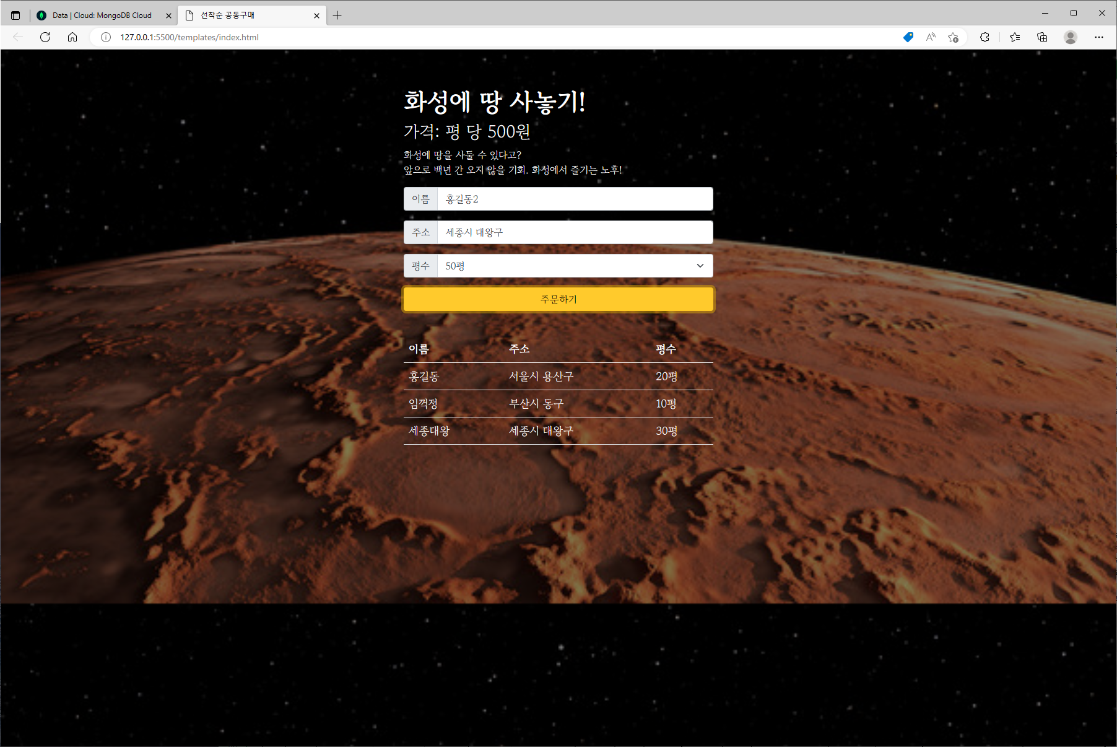Click the 주소 label addon
This screenshot has height=747, width=1117.
click(x=420, y=232)
